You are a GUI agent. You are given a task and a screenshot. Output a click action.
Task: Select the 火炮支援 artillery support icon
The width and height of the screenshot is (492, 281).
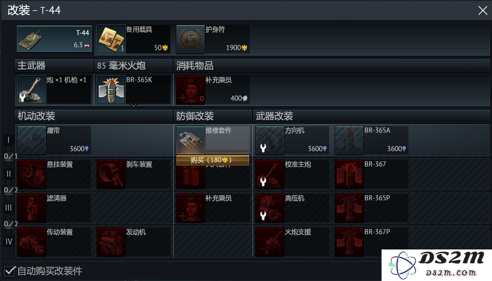[270, 242]
